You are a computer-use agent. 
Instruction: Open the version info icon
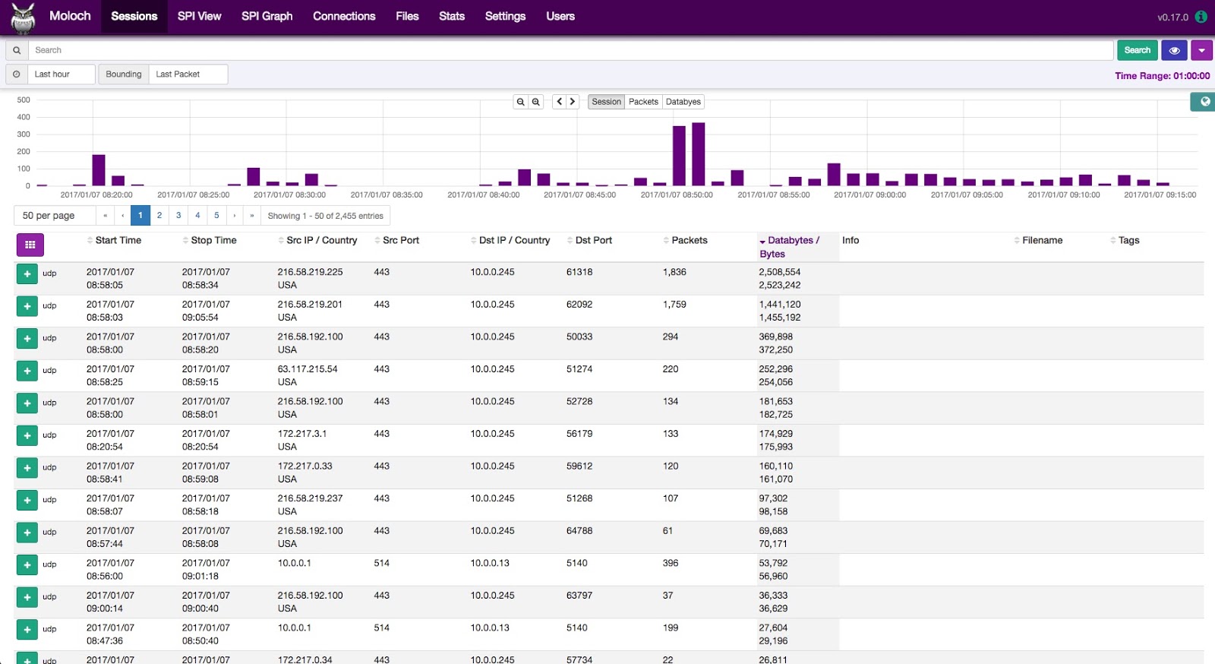point(1201,17)
